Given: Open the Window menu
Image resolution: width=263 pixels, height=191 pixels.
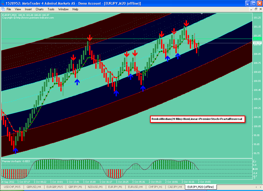Looking at the screenshot, I should click(63, 9).
